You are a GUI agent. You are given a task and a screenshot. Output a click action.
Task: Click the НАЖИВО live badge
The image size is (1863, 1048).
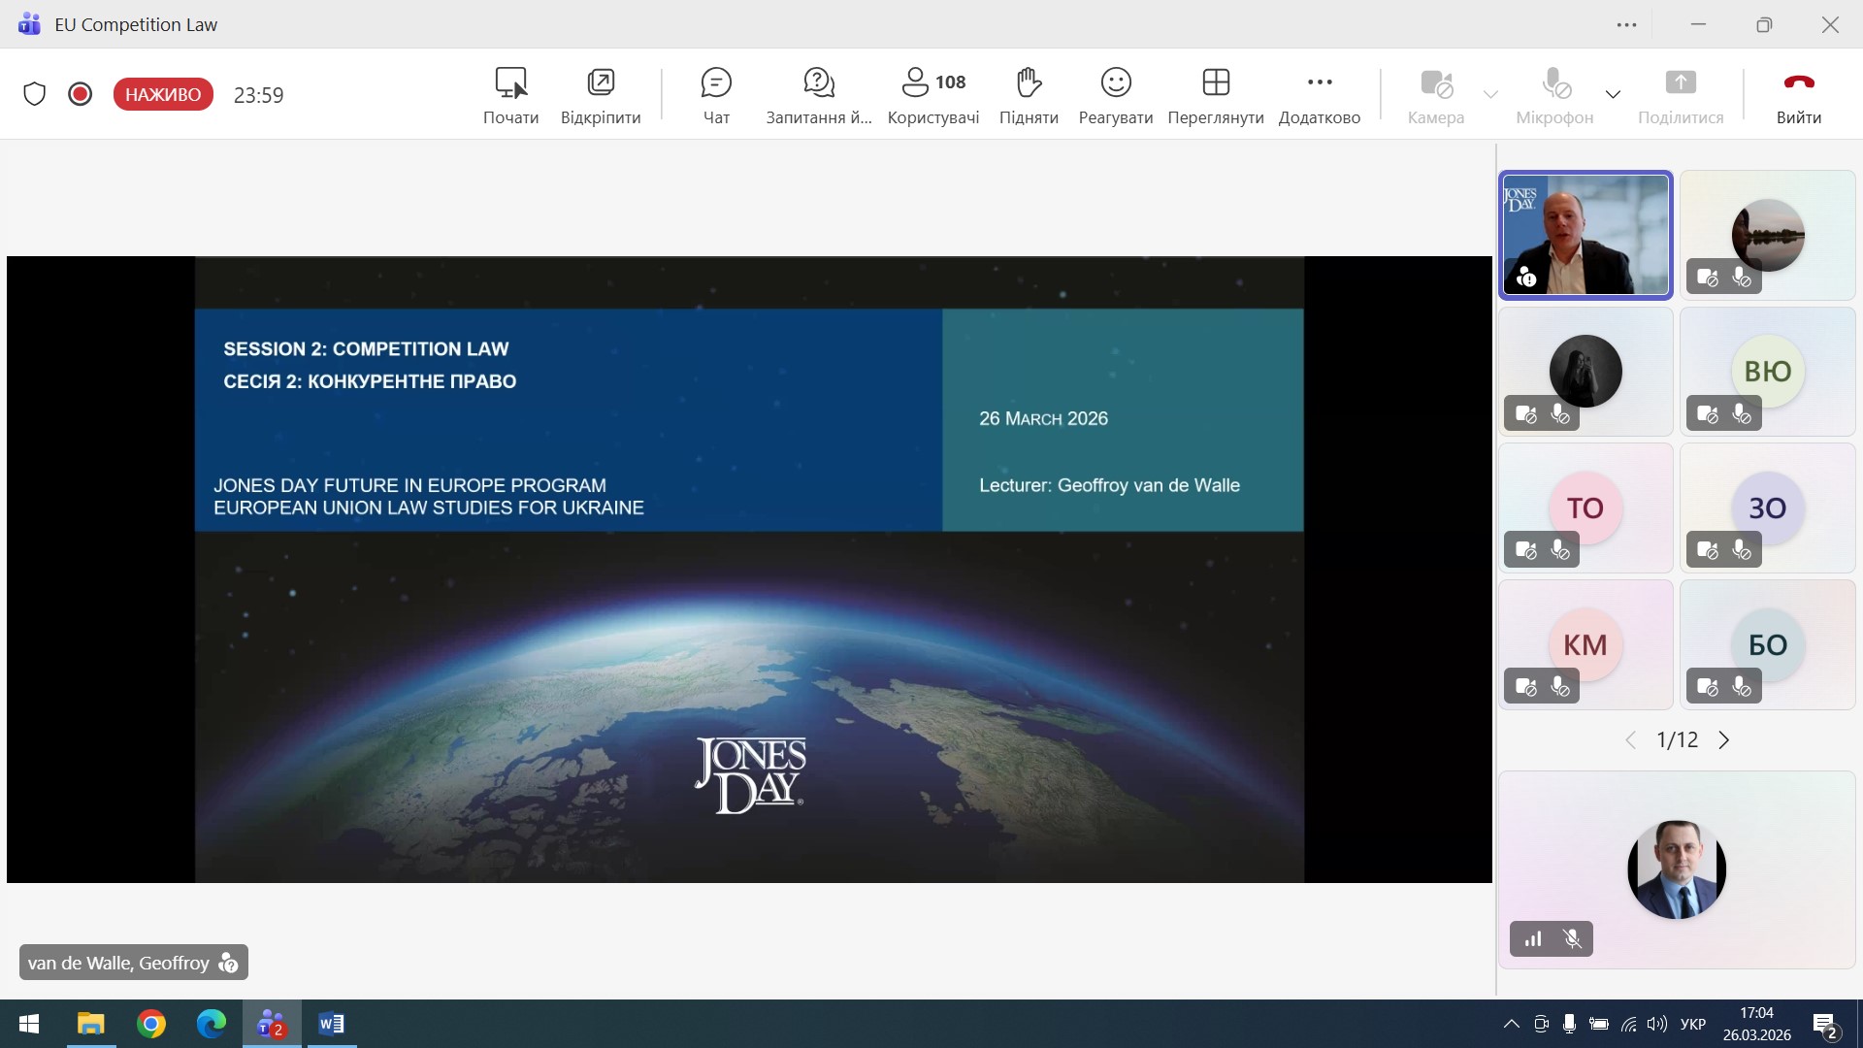click(x=163, y=94)
